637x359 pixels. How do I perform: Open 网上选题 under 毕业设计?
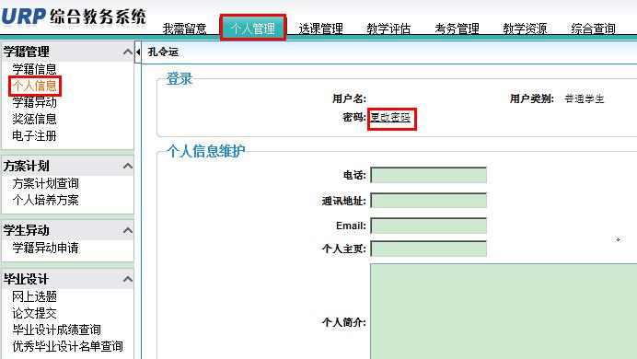(35, 296)
